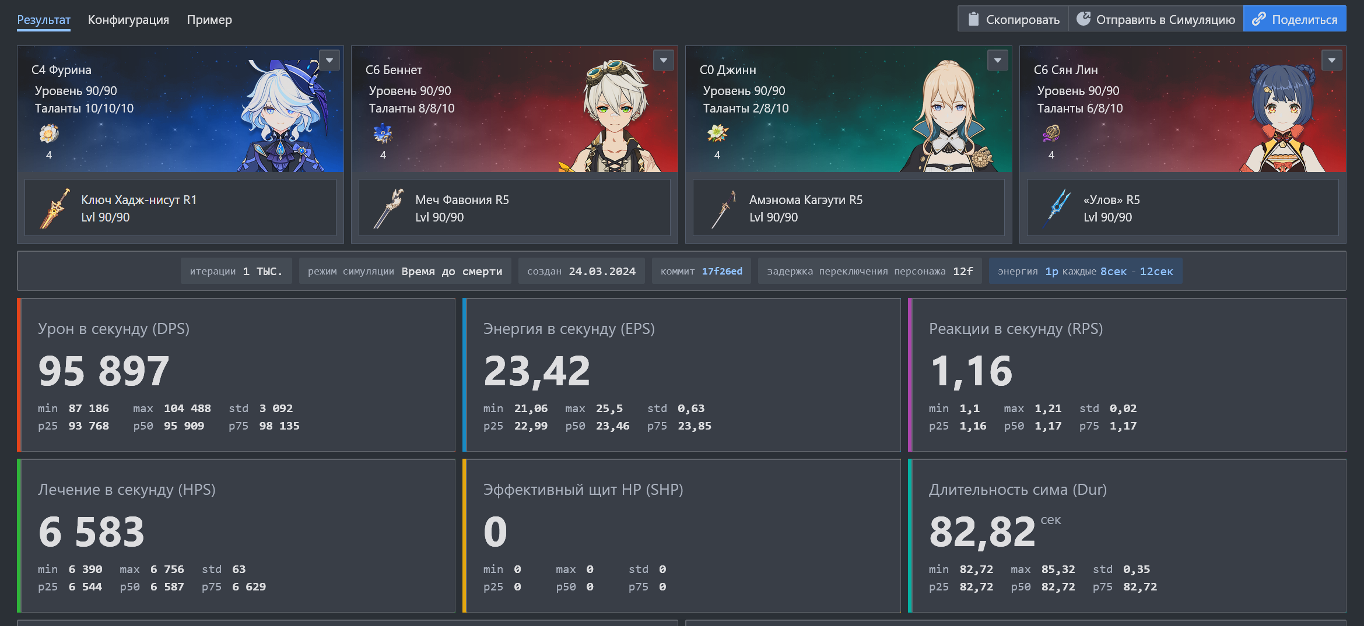Click the HPS value 6 583

coord(92,532)
